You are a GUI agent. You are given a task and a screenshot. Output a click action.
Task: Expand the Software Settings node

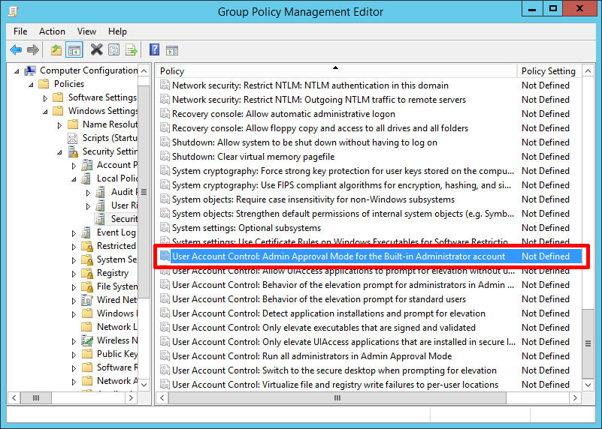click(x=45, y=98)
